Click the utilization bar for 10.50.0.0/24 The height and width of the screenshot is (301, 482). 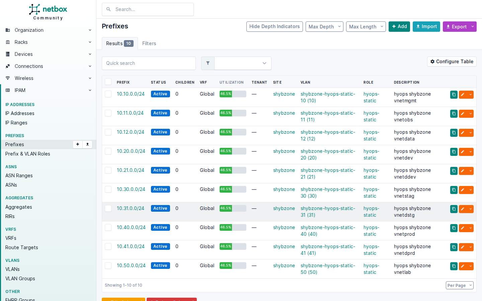[x=233, y=266]
